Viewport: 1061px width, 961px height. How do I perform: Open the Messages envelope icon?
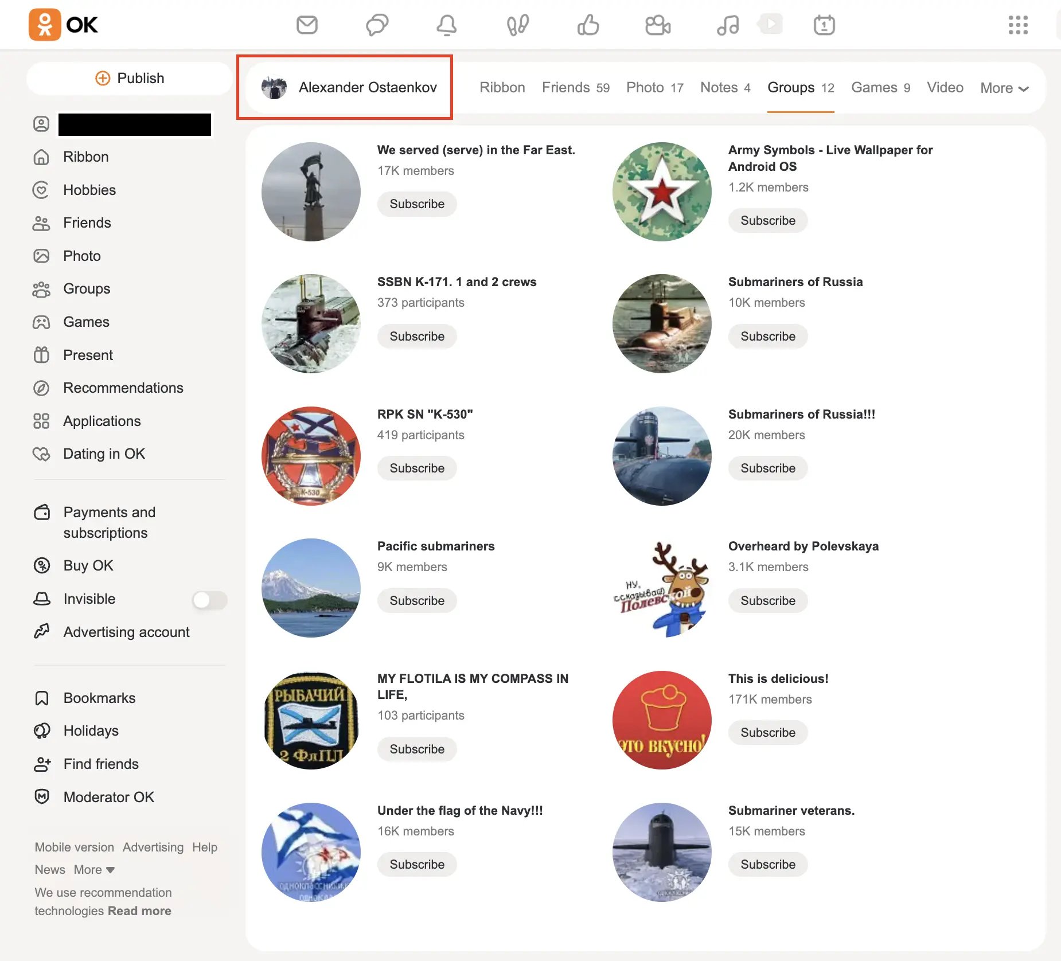[x=307, y=24]
